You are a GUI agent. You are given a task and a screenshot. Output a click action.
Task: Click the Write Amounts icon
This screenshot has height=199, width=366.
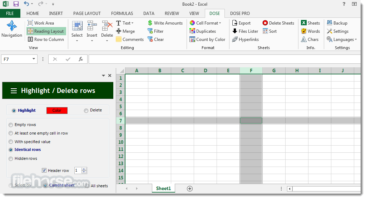point(150,23)
